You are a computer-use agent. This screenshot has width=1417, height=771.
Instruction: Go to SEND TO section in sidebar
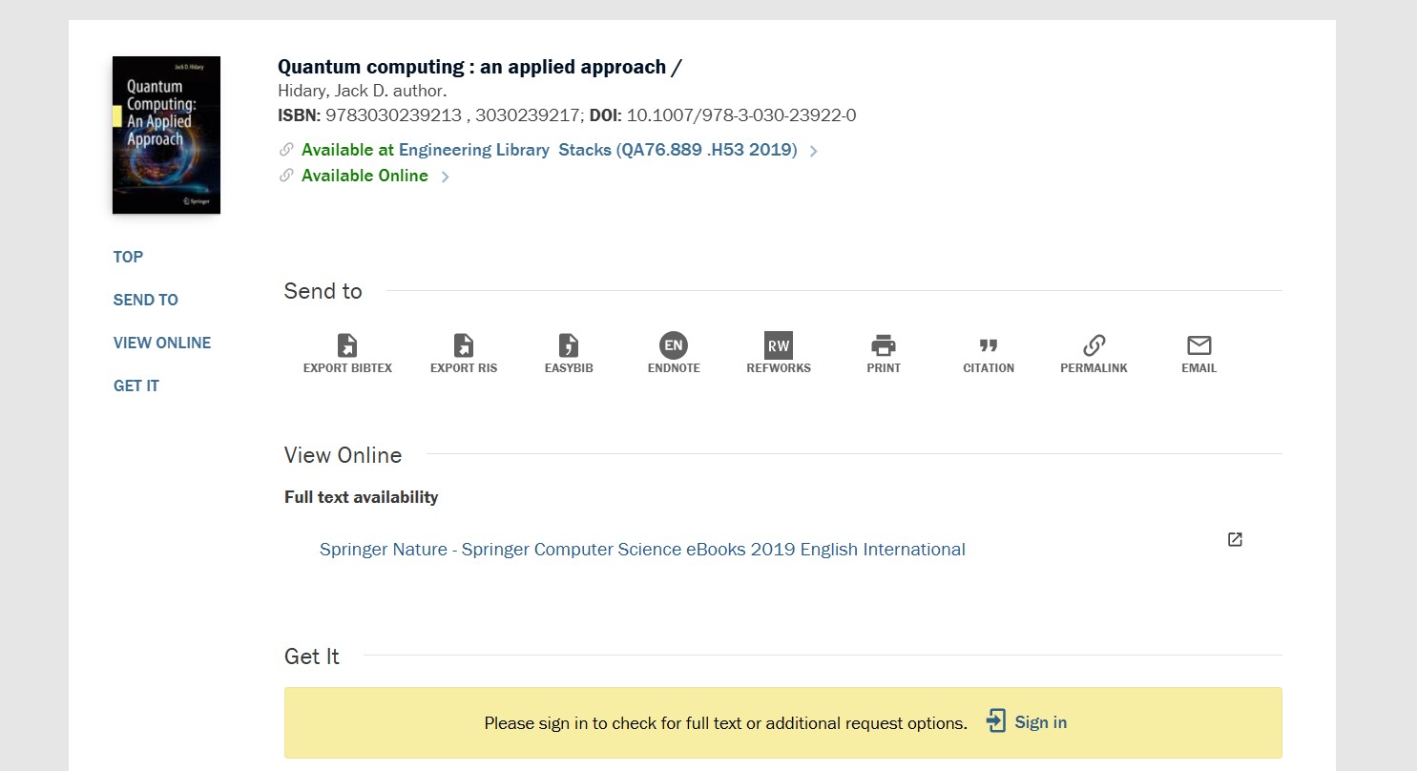(x=145, y=300)
